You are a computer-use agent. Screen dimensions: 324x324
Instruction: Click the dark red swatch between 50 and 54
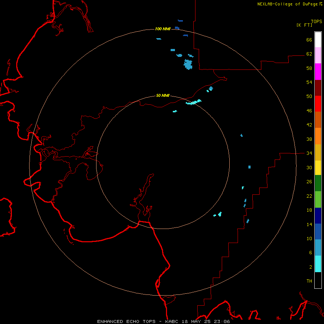click(x=318, y=87)
